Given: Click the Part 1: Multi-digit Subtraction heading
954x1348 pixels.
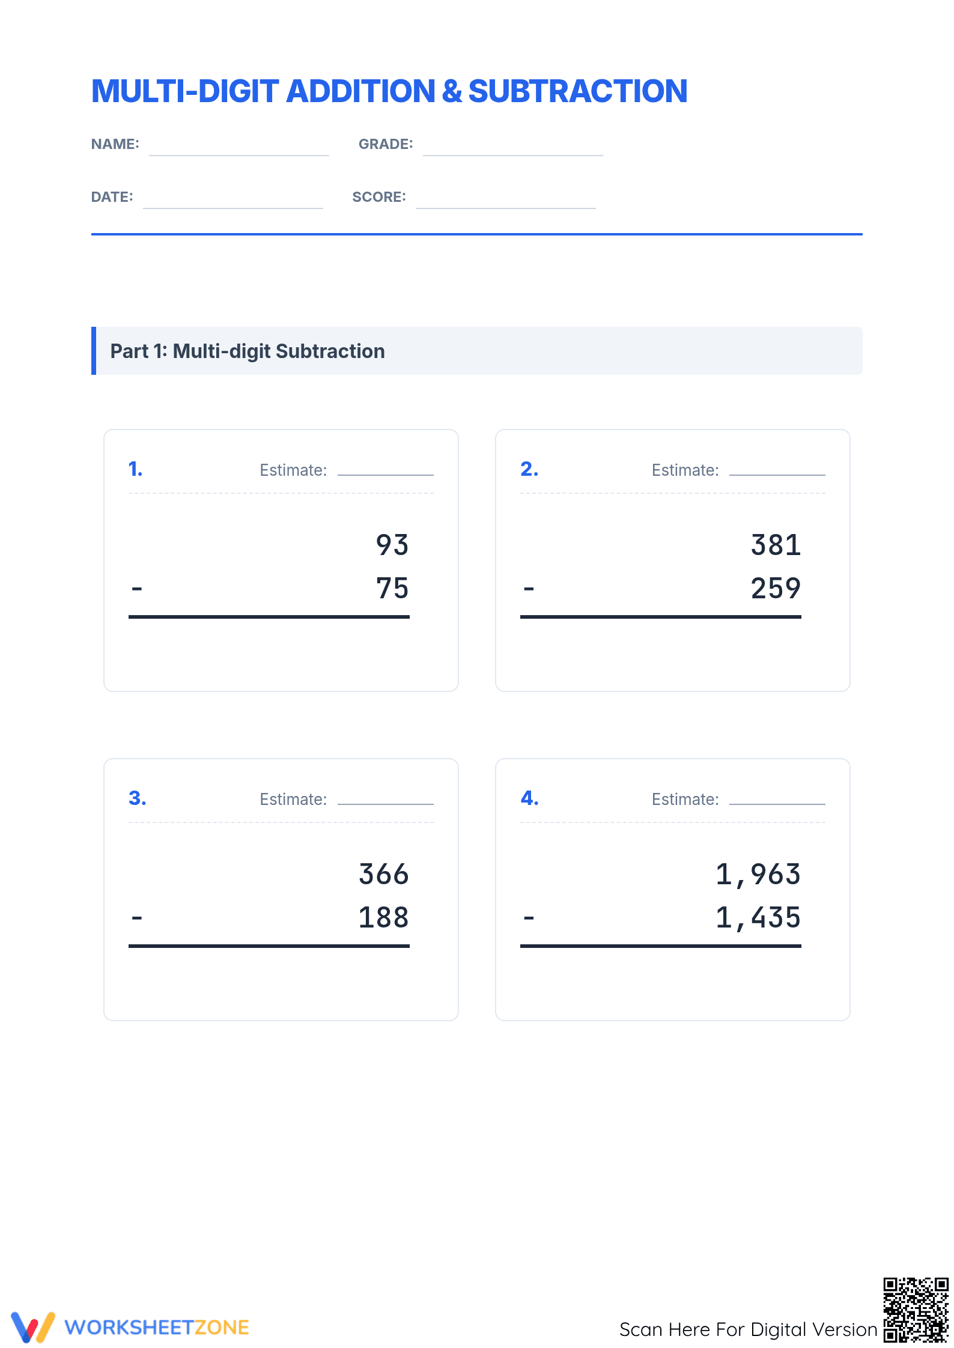Looking at the screenshot, I should 248,351.
